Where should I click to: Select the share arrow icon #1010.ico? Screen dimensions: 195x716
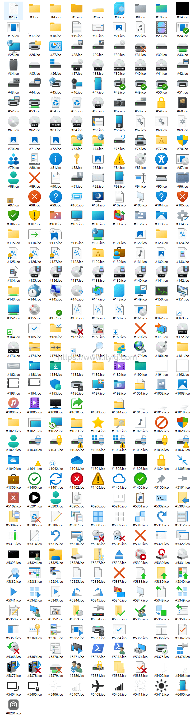click(77, 404)
